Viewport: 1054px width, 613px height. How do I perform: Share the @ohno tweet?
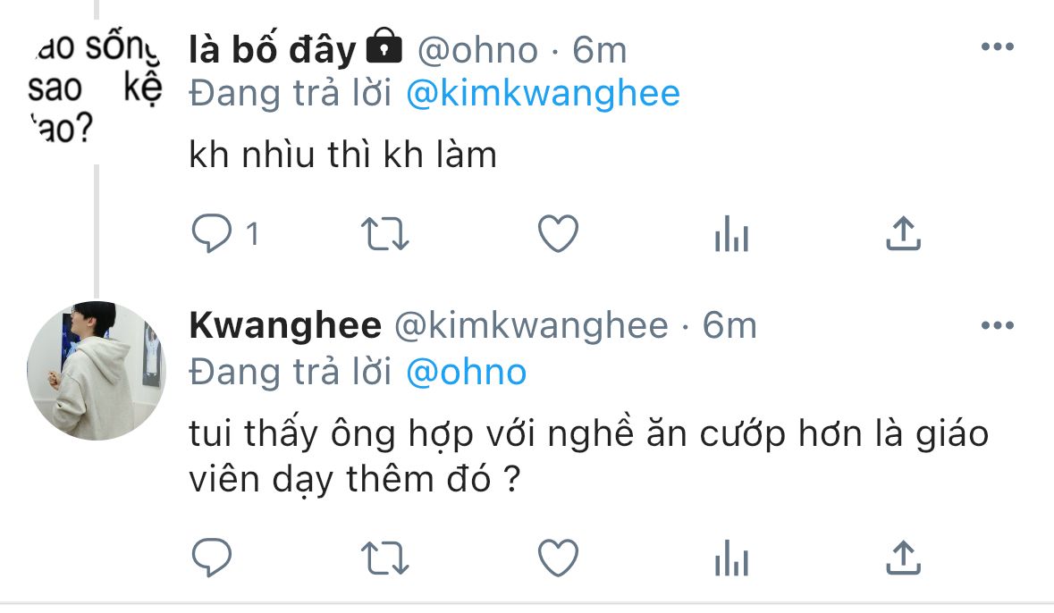coord(903,233)
